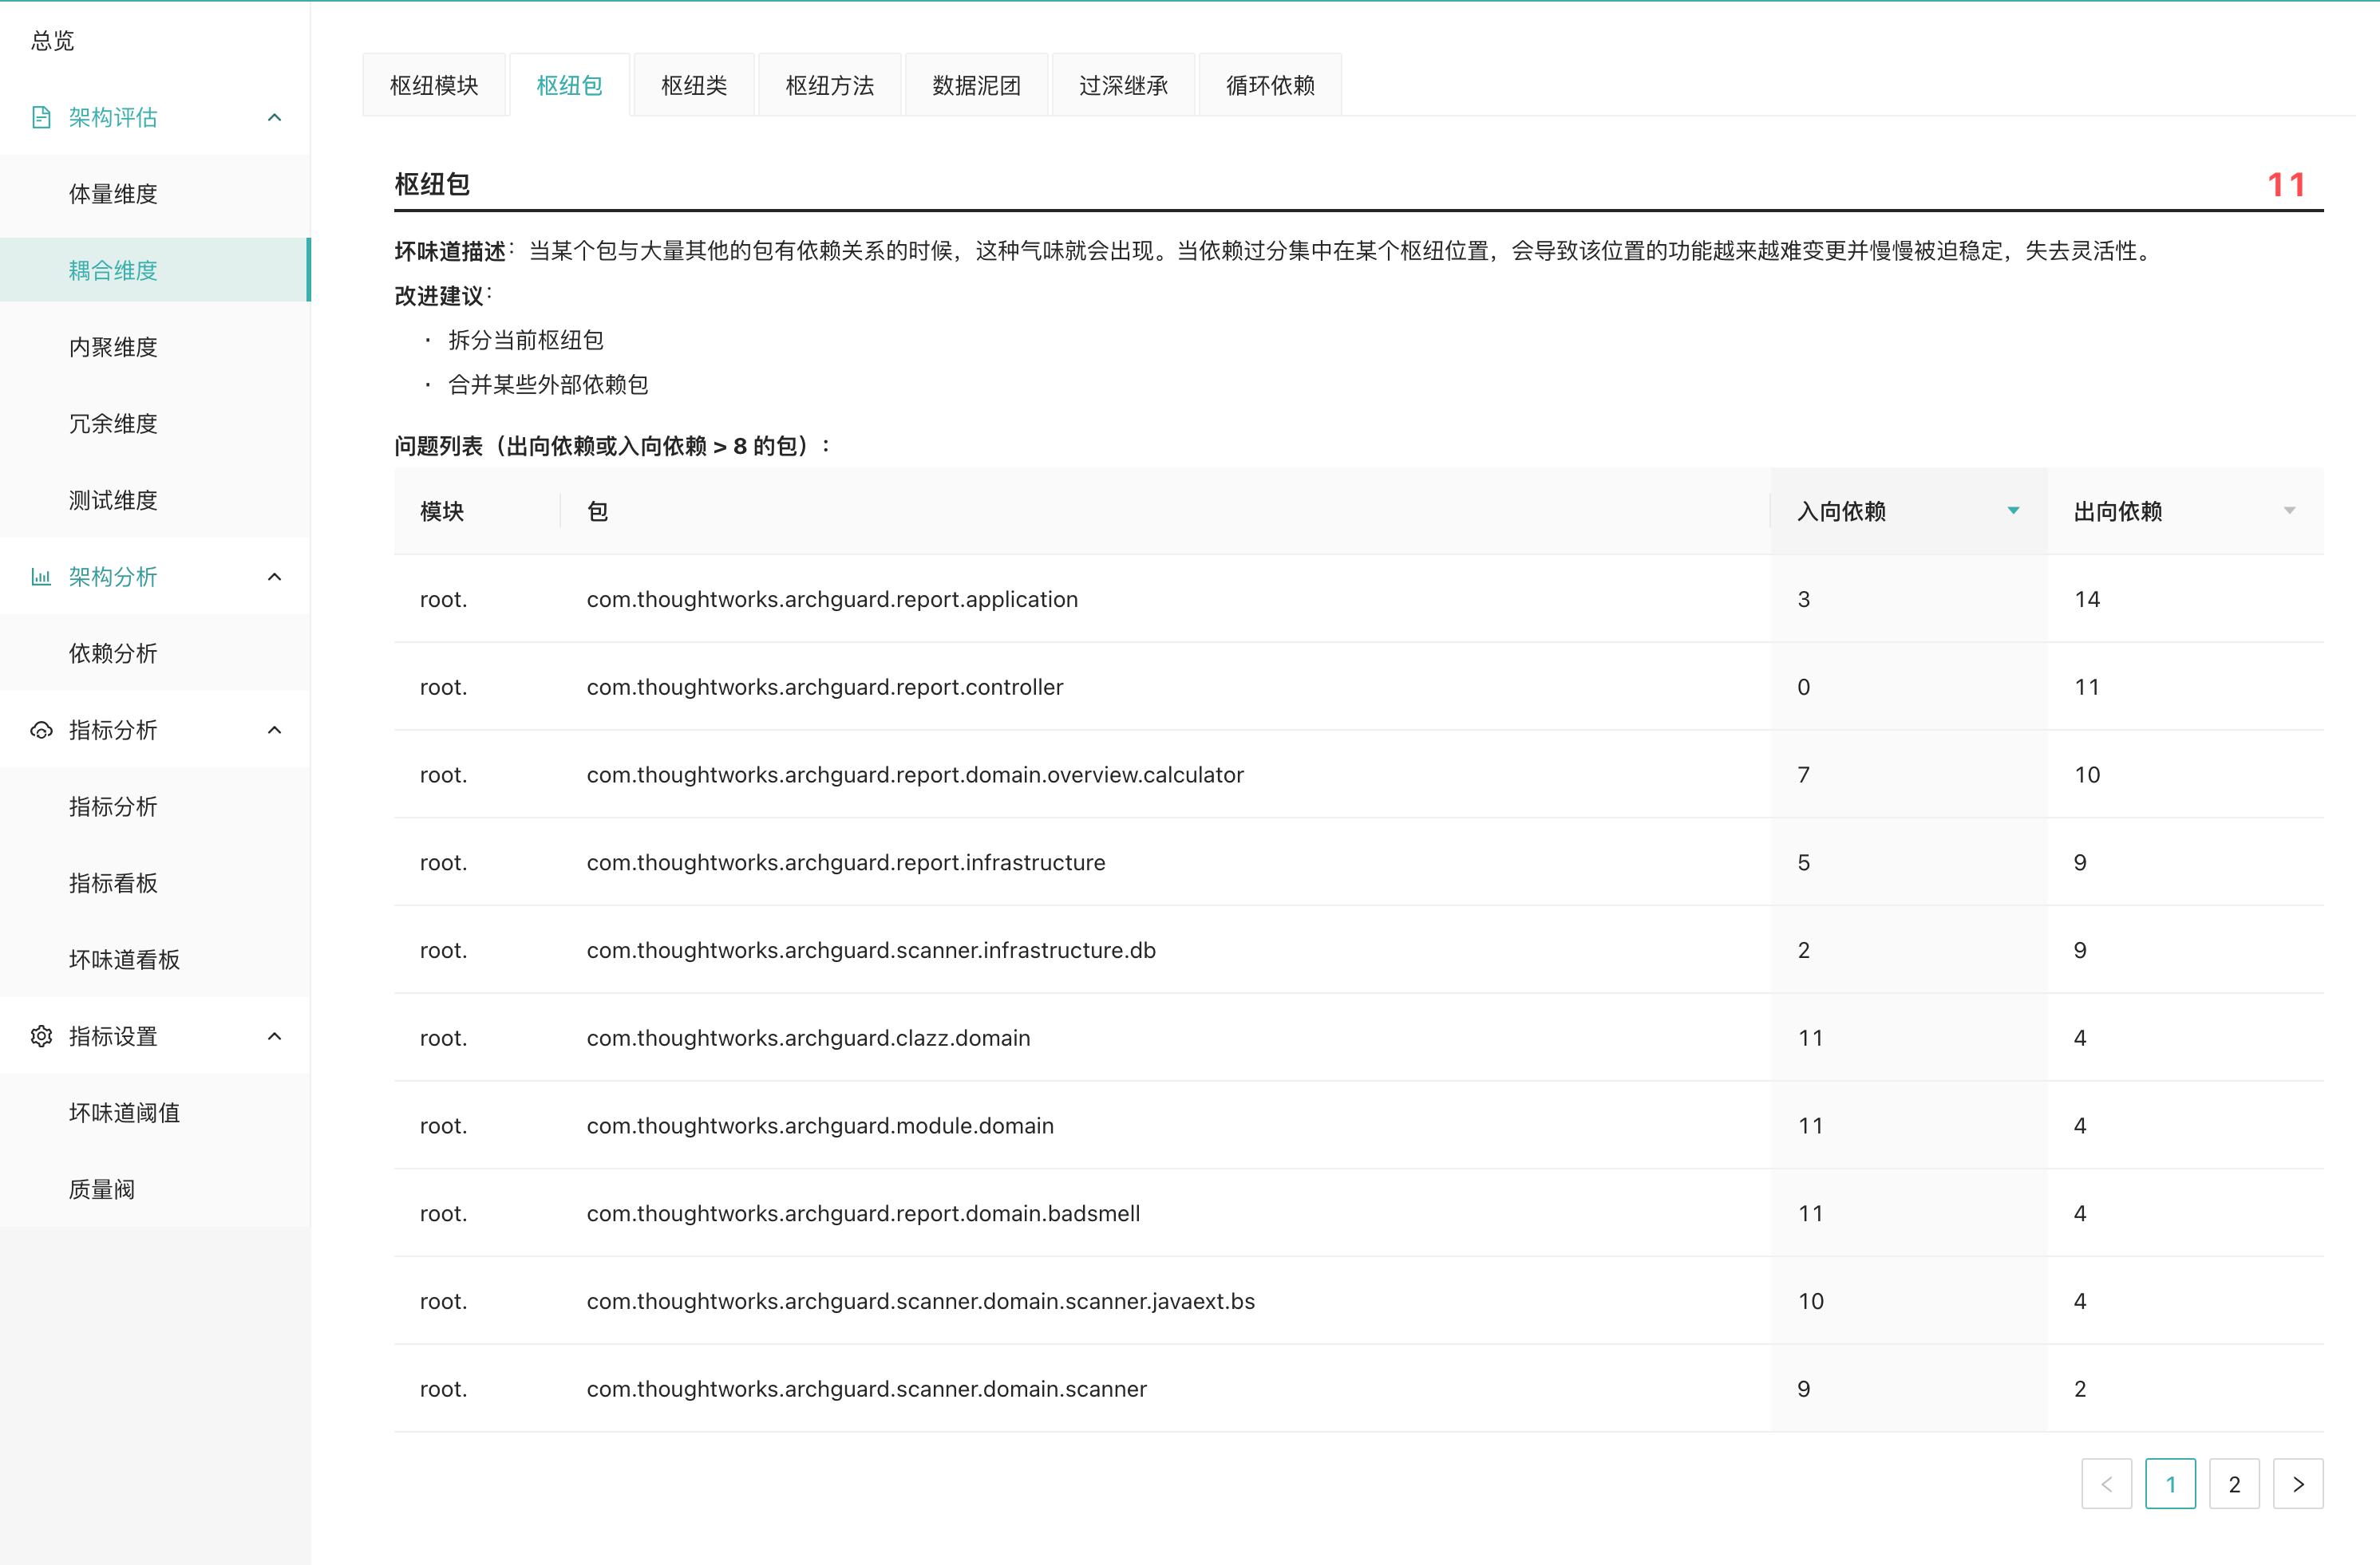This screenshot has height=1565, width=2380.
Task: Collapse the 架构分析 menu chevron
Action: pyautogui.click(x=274, y=577)
